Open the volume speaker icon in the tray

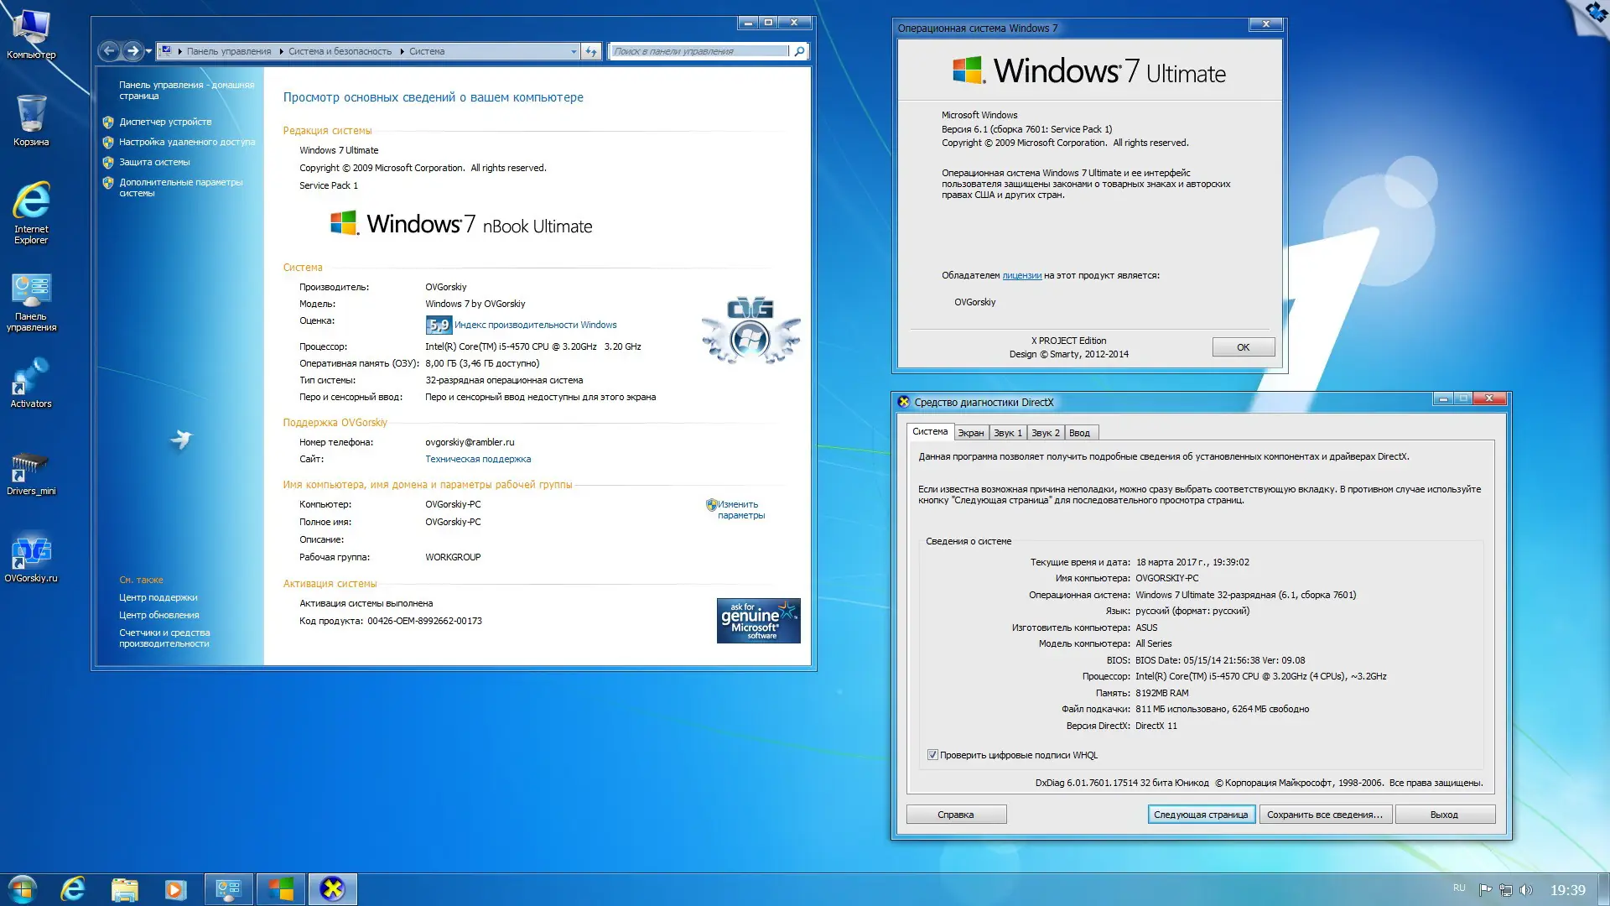point(1526,889)
